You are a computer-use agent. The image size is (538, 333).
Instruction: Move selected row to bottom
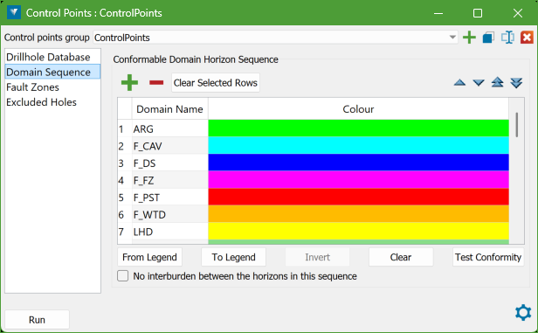coord(516,82)
